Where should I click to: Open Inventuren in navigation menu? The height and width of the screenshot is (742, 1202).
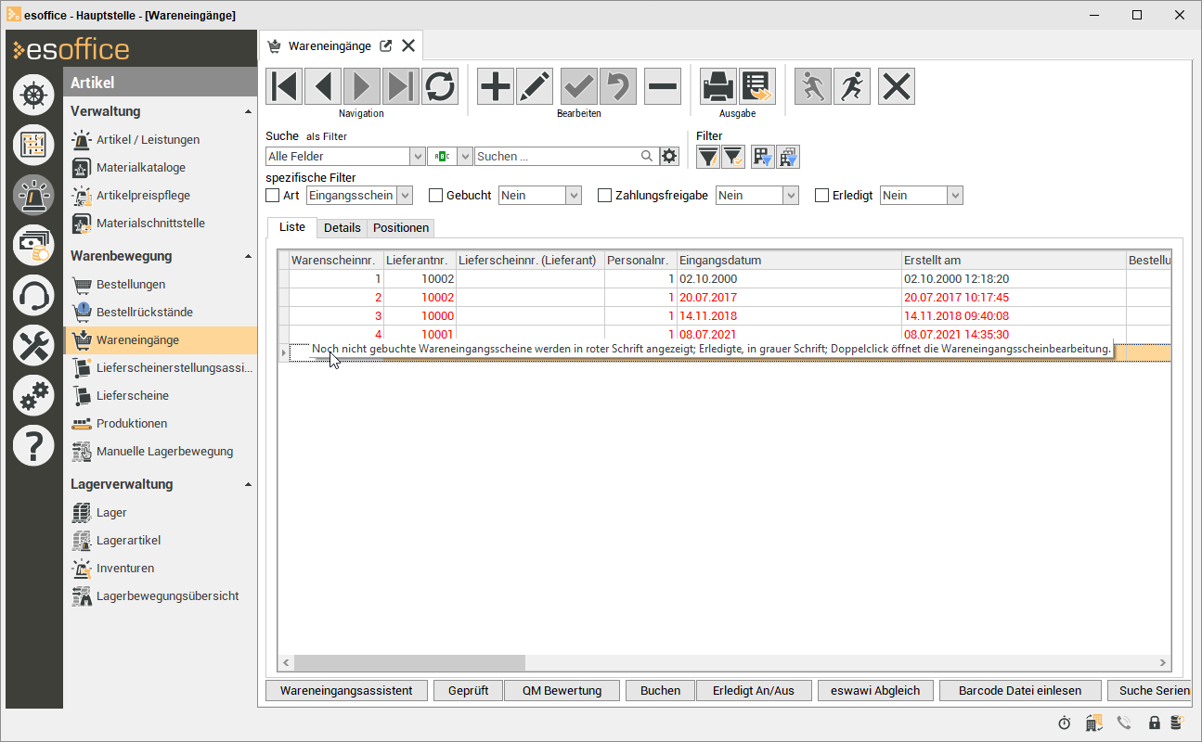tap(125, 569)
